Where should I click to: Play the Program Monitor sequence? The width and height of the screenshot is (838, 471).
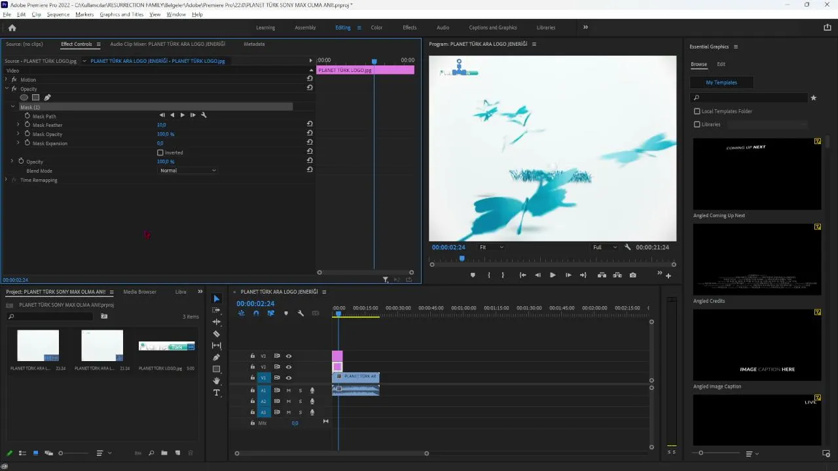pyautogui.click(x=553, y=275)
